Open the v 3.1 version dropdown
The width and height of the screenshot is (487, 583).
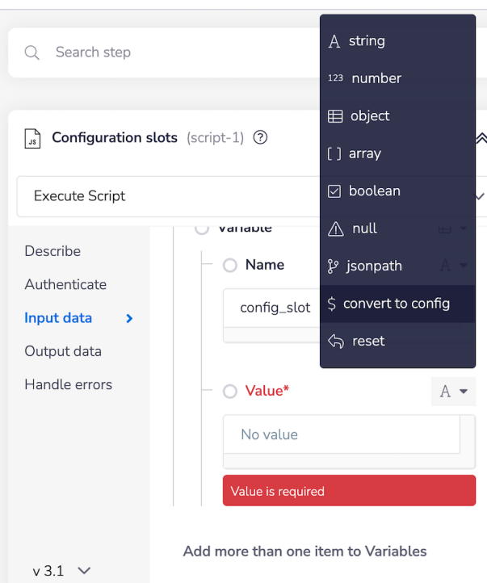(x=61, y=571)
